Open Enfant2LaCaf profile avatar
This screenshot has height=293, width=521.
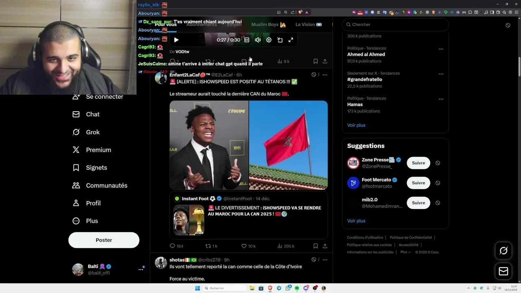(x=161, y=78)
